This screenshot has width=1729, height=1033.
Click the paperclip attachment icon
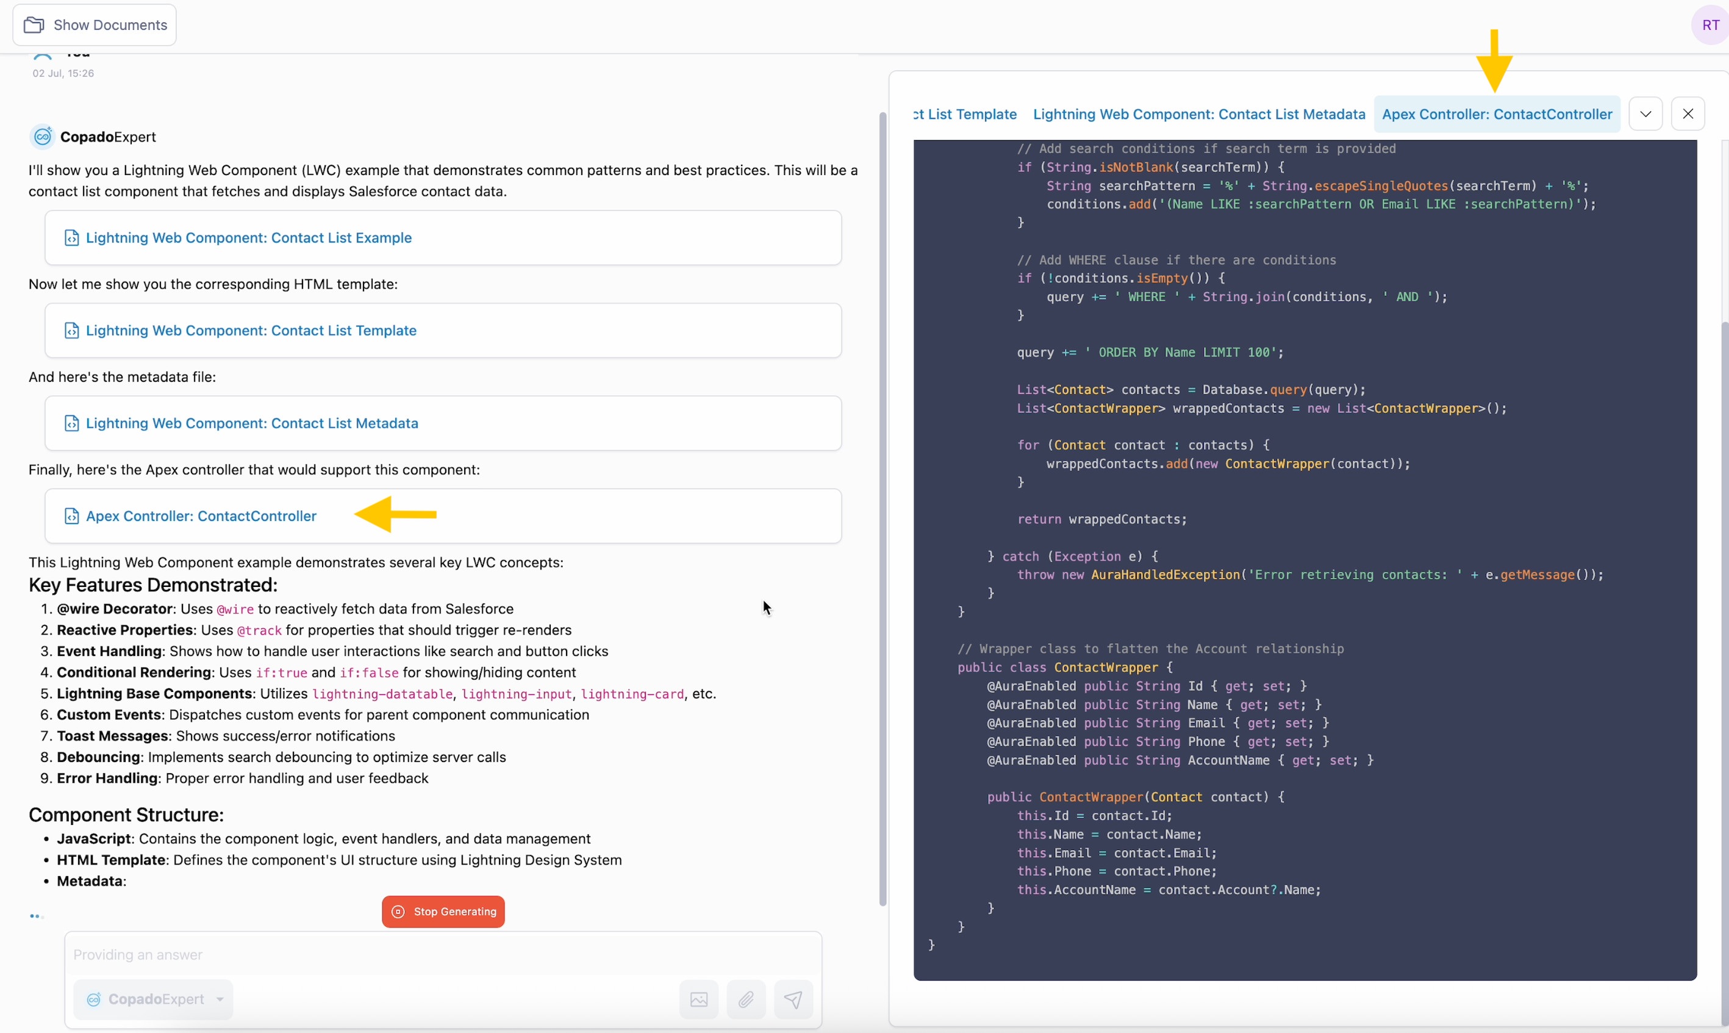click(x=746, y=999)
